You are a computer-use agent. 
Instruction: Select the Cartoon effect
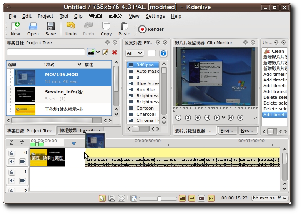143,108
